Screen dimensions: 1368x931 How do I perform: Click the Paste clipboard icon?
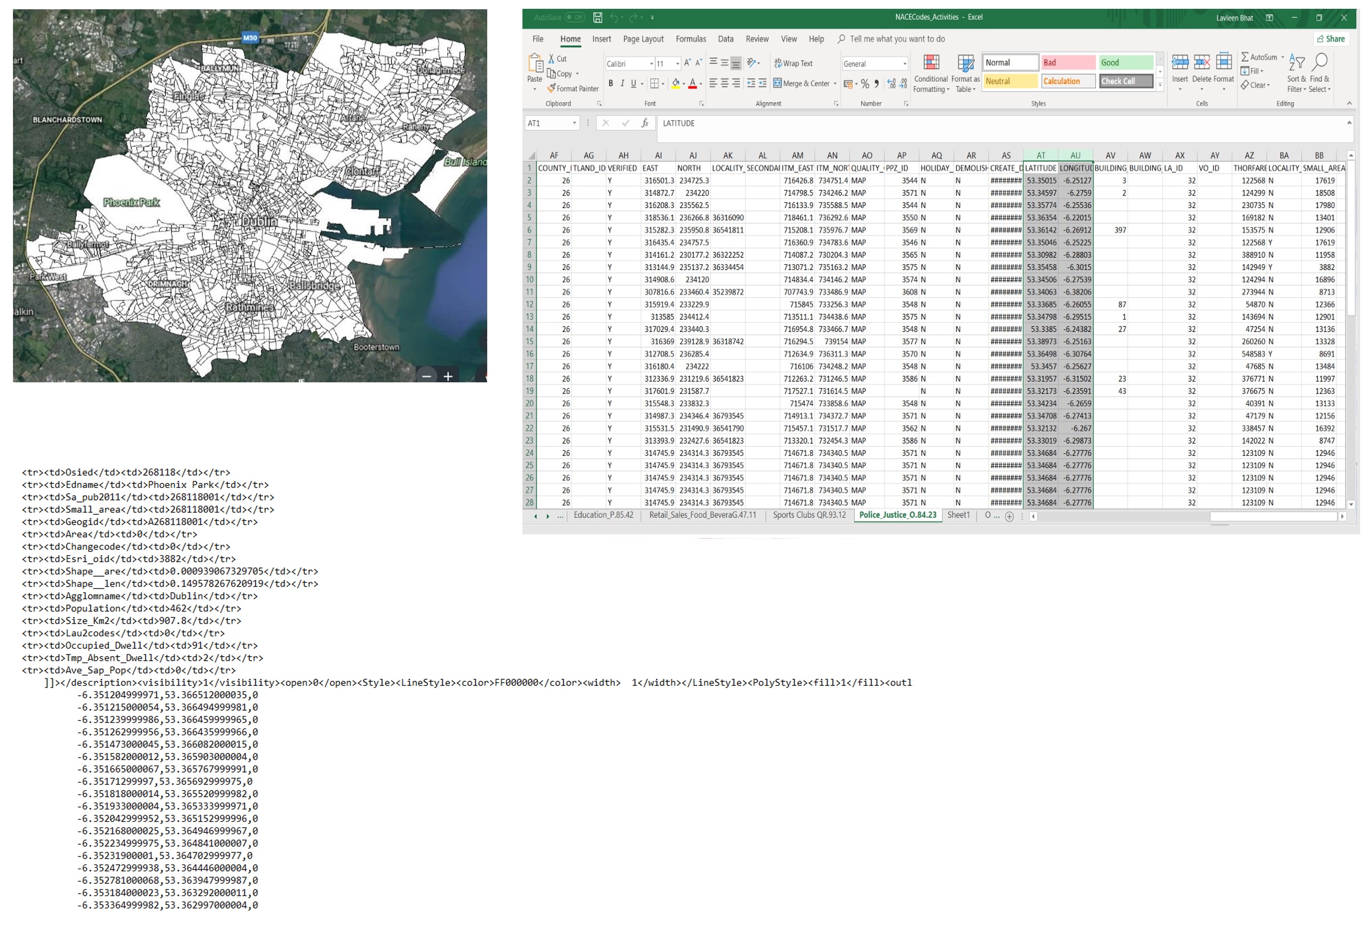click(x=535, y=63)
